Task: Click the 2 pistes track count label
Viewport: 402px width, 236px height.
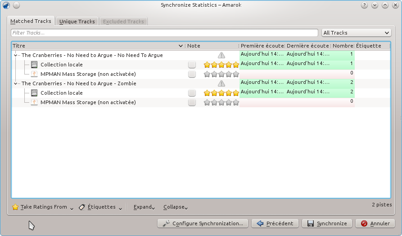Action: 382,205
